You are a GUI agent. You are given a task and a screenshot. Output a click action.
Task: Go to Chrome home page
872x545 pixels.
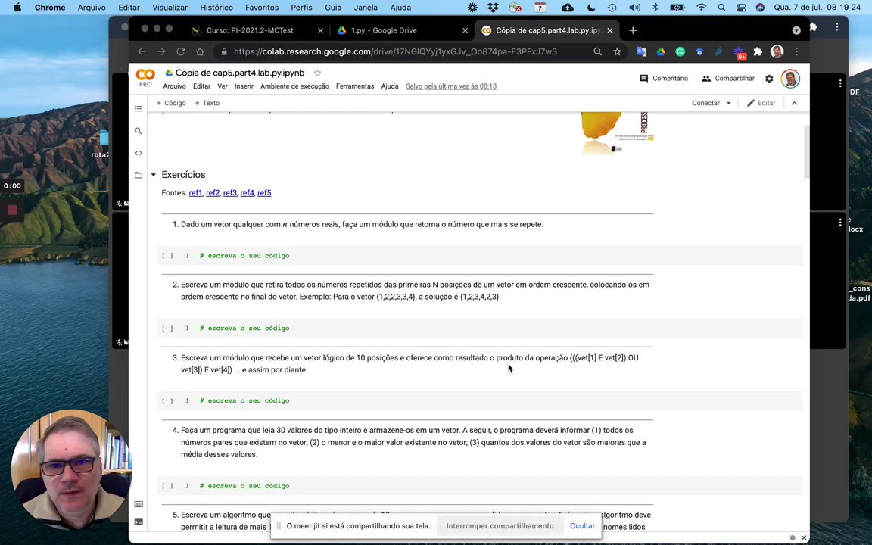(x=200, y=51)
